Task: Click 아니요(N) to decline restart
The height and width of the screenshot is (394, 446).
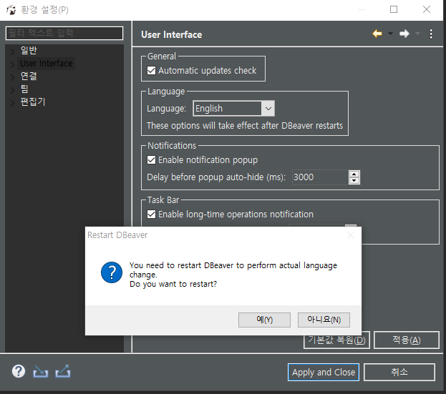Action: pos(324,320)
